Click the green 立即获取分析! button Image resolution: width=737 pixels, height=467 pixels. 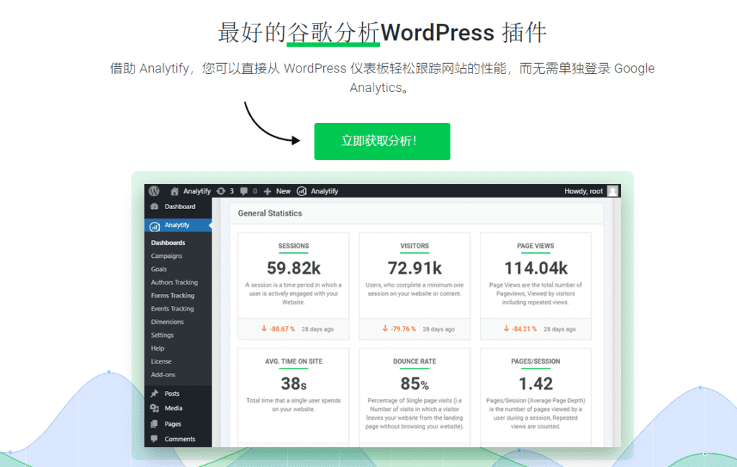click(382, 142)
